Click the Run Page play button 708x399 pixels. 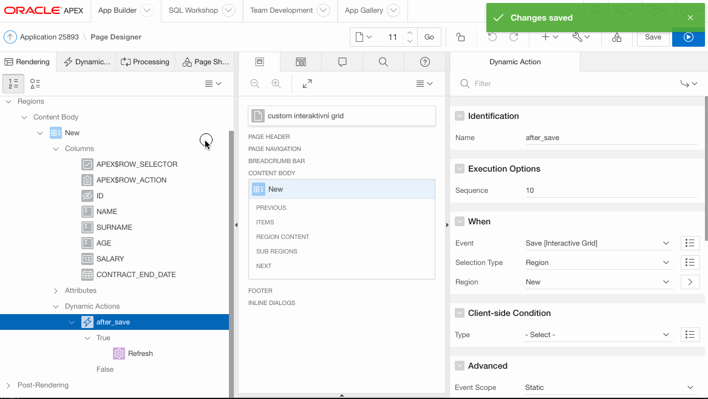point(688,37)
